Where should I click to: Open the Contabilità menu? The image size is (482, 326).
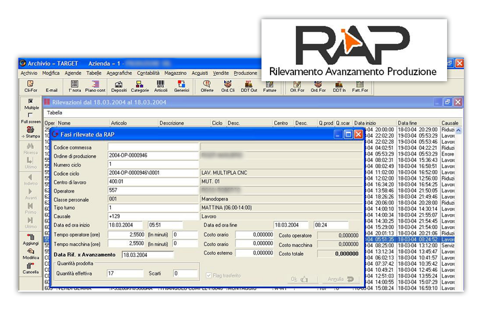coord(148,73)
